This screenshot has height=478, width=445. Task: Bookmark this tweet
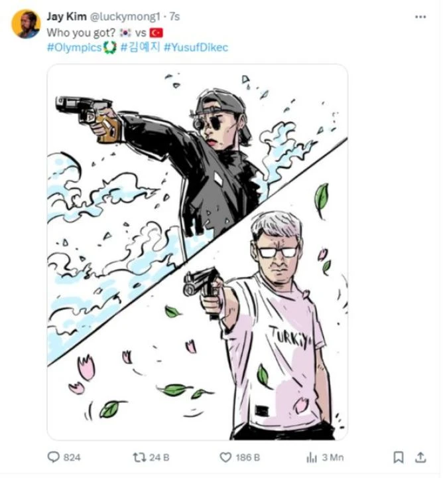398,457
